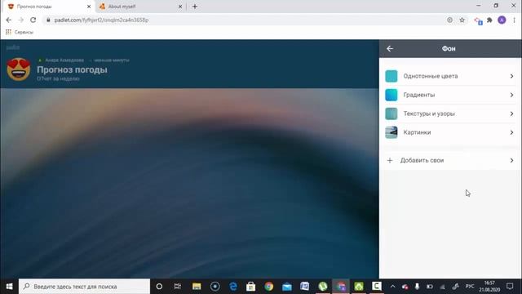Viewport: 522px width, 294px height.
Task: Open Mail app from taskbar
Action: click(x=287, y=287)
